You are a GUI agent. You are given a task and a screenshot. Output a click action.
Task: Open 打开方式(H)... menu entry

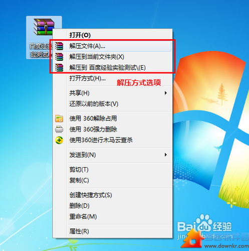point(113,78)
